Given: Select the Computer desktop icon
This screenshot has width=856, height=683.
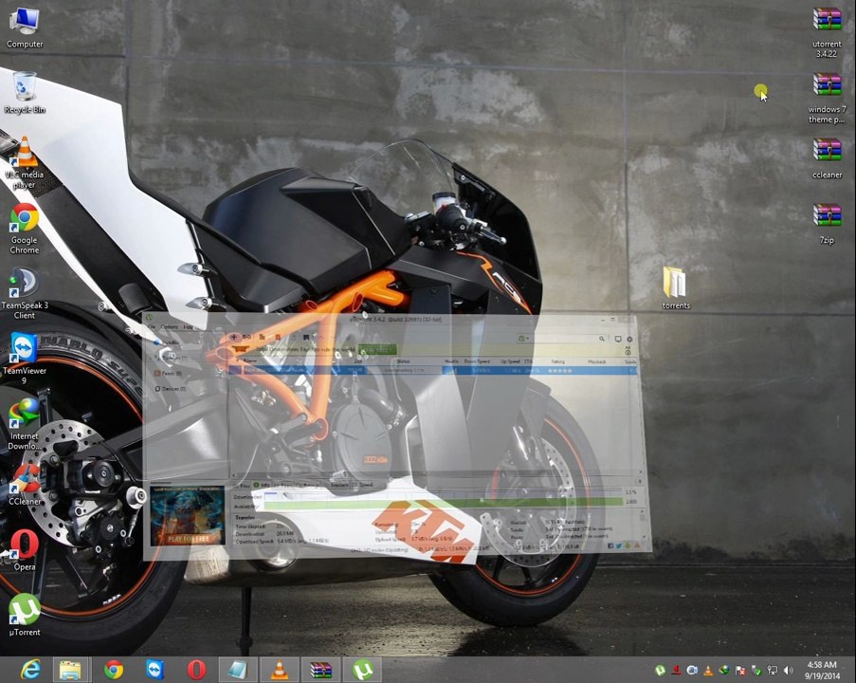Looking at the screenshot, I should [x=25, y=28].
